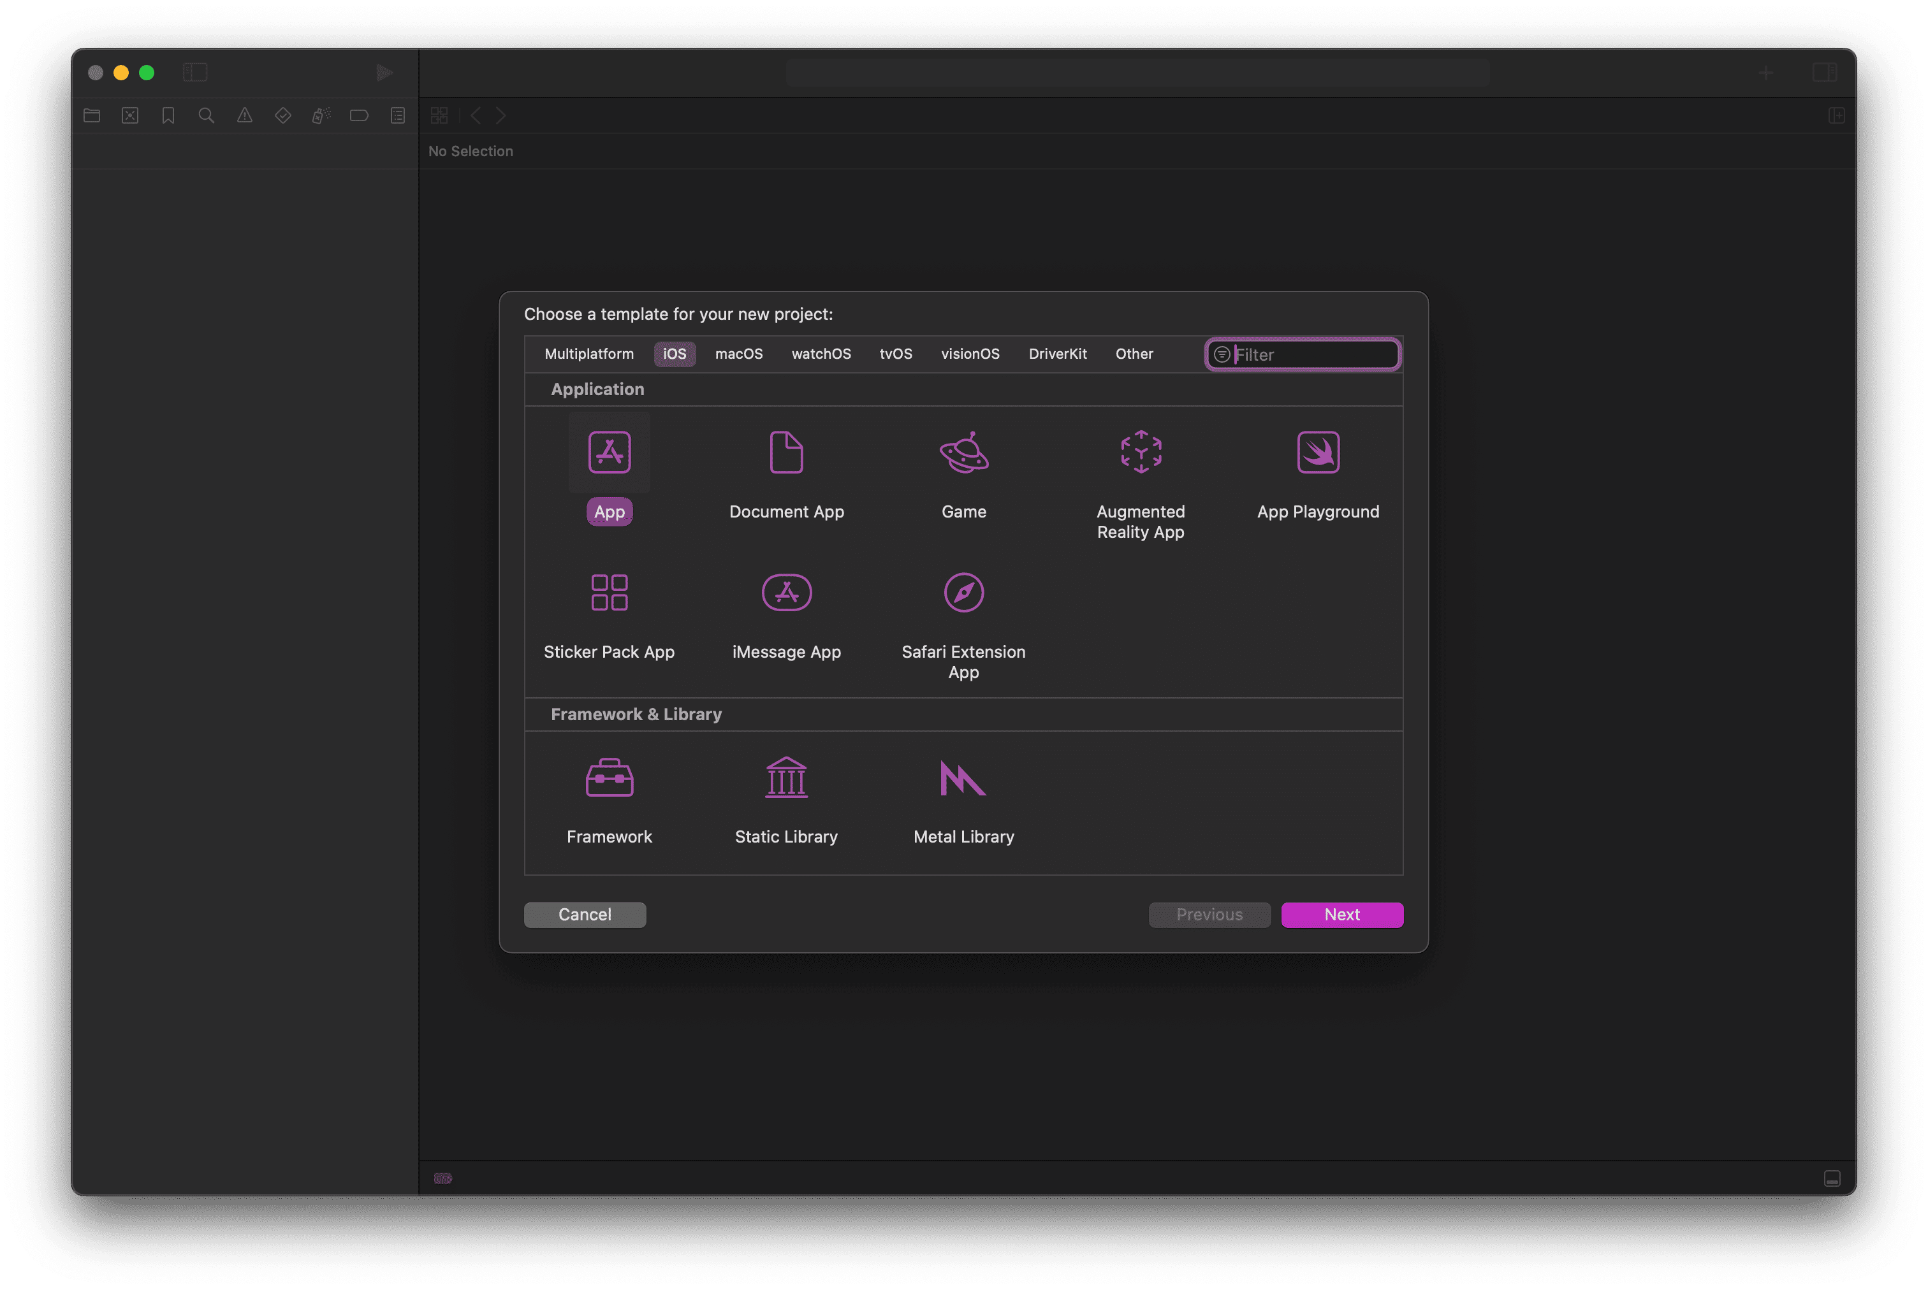Open the source control navigator icon

click(130, 116)
